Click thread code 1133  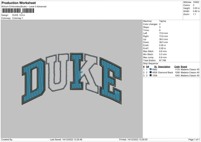[x=177, y=69]
